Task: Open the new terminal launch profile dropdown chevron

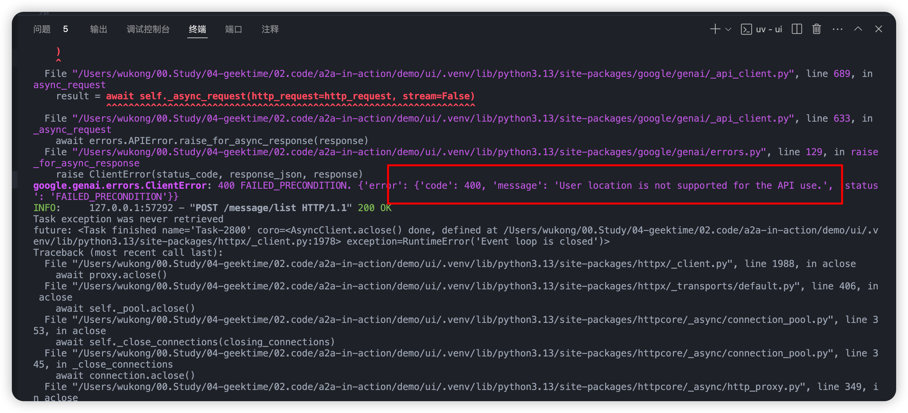Action: tap(728, 30)
